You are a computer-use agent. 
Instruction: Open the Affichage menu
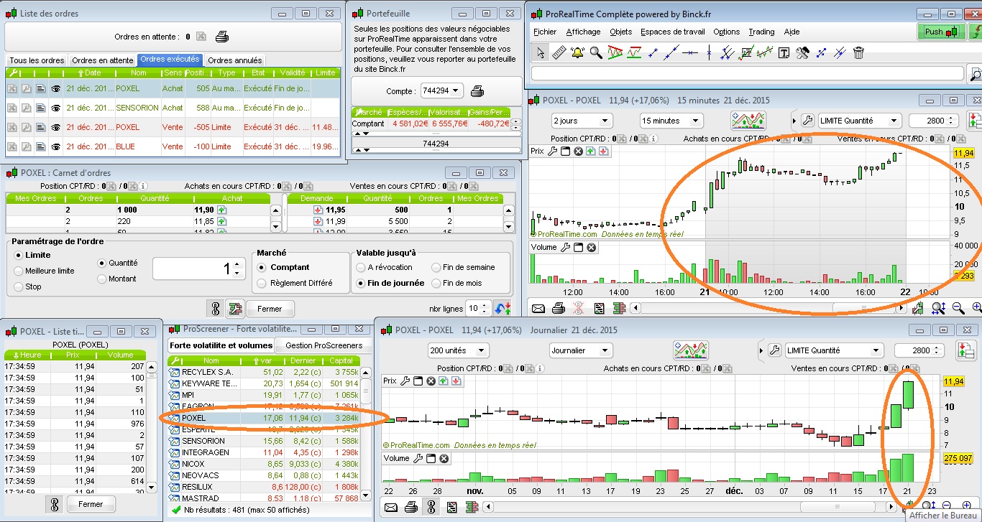pyautogui.click(x=583, y=32)
